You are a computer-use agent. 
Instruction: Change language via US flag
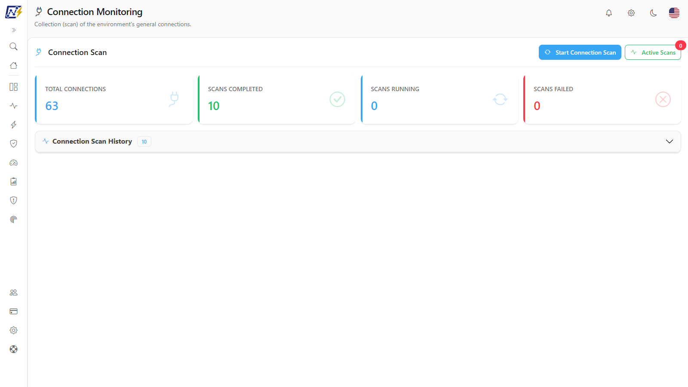click(x=674, y=13)
